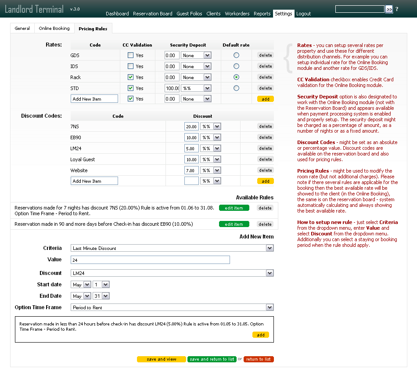Set IDS as the default rate
This screenshot has width=417, height=372.
click(x=236, y=66)
